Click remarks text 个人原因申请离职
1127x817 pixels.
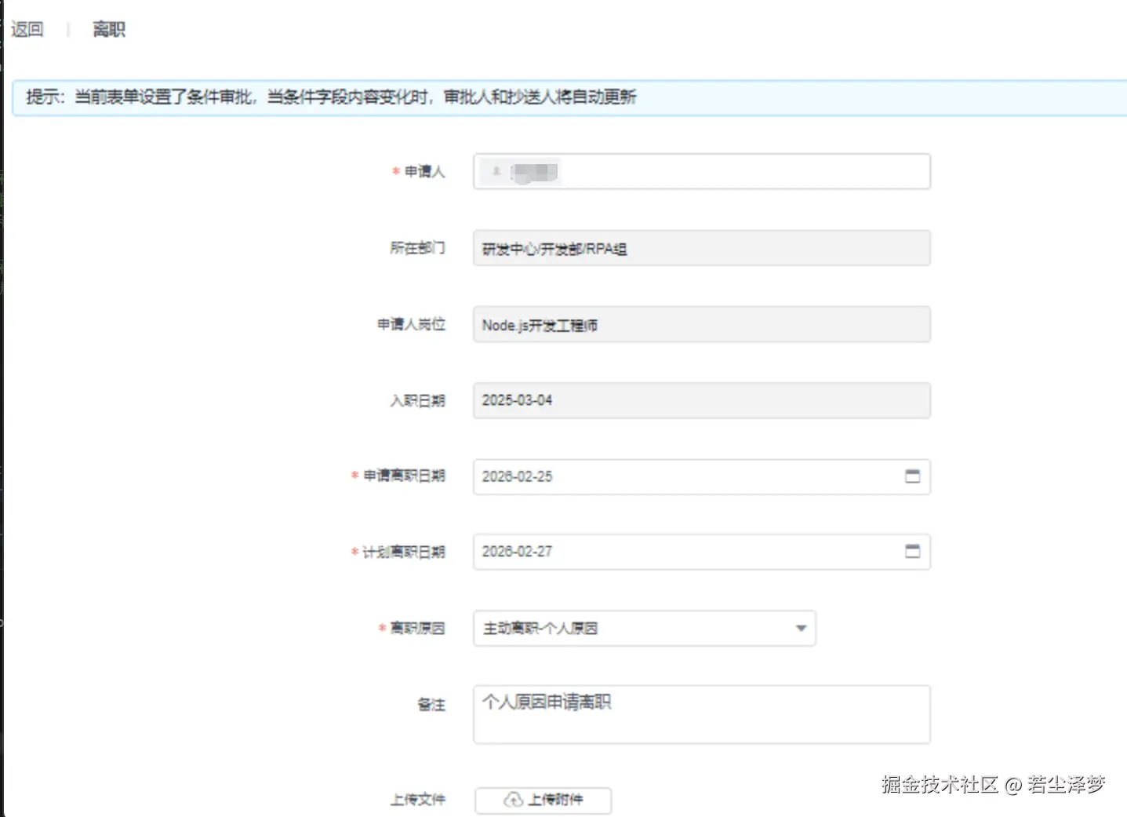[547, 702]
